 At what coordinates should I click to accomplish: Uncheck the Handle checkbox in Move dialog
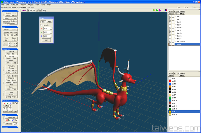click(x=41, y=25)
